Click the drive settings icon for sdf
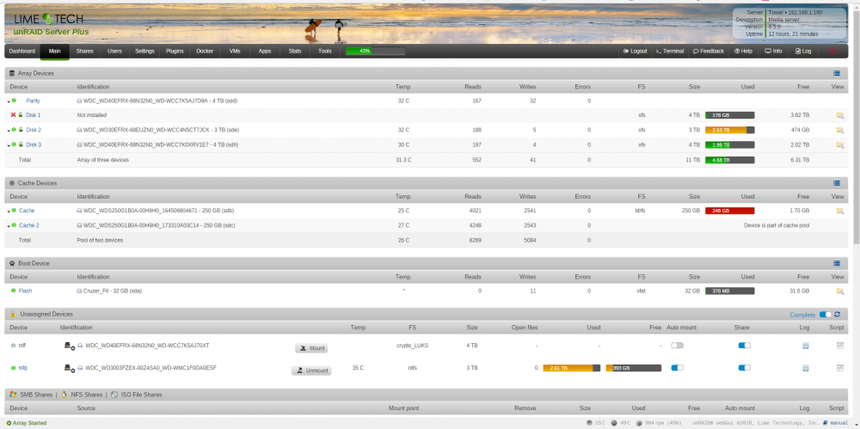 pyautogui.click(x=70, y=346)
